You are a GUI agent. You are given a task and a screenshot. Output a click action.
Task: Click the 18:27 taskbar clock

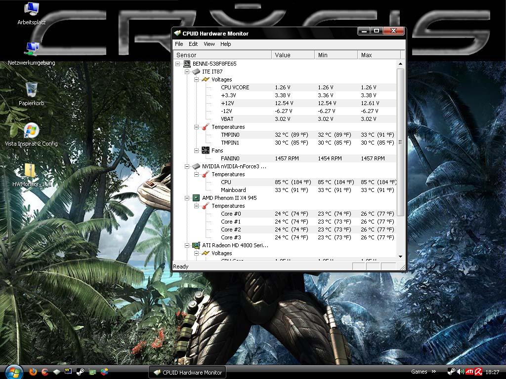pos(492,372)
